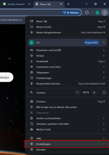
Task: Expand the Tabgruppen submenu arrow
Action: (x=104, y=72)
